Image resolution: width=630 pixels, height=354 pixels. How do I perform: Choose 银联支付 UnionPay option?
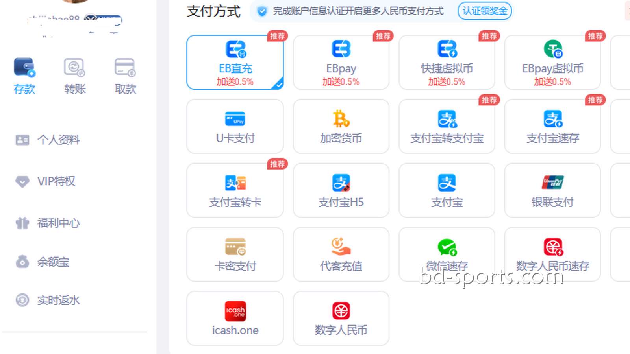click(552, 190)
